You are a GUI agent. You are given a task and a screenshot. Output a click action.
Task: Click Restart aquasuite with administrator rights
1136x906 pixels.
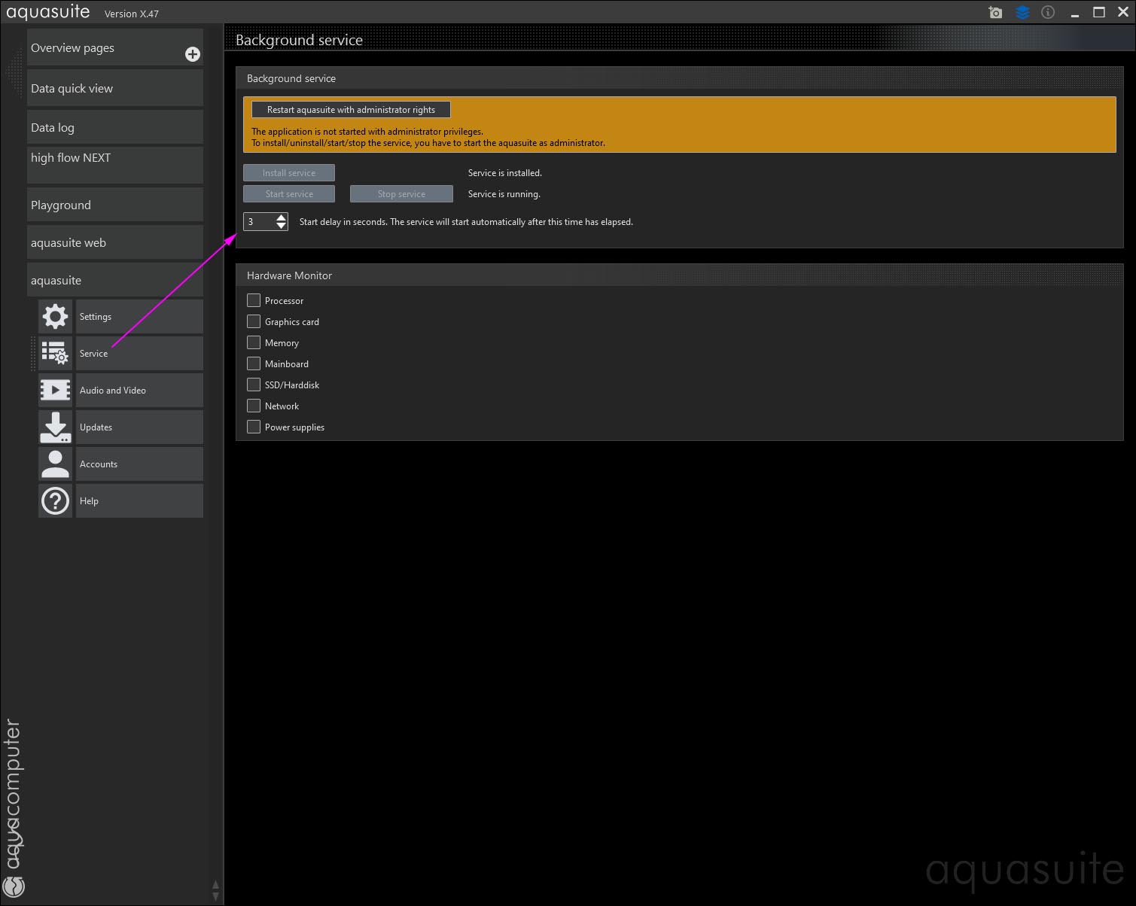351,110
